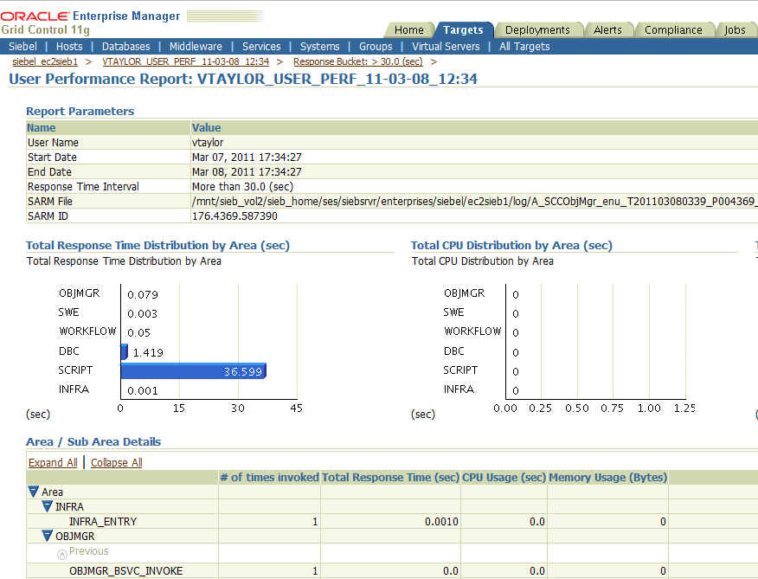The height and width of the screenshot is (579, 758).
Task: Go to the Middleware sub-tab
Action: pos(196,47)
